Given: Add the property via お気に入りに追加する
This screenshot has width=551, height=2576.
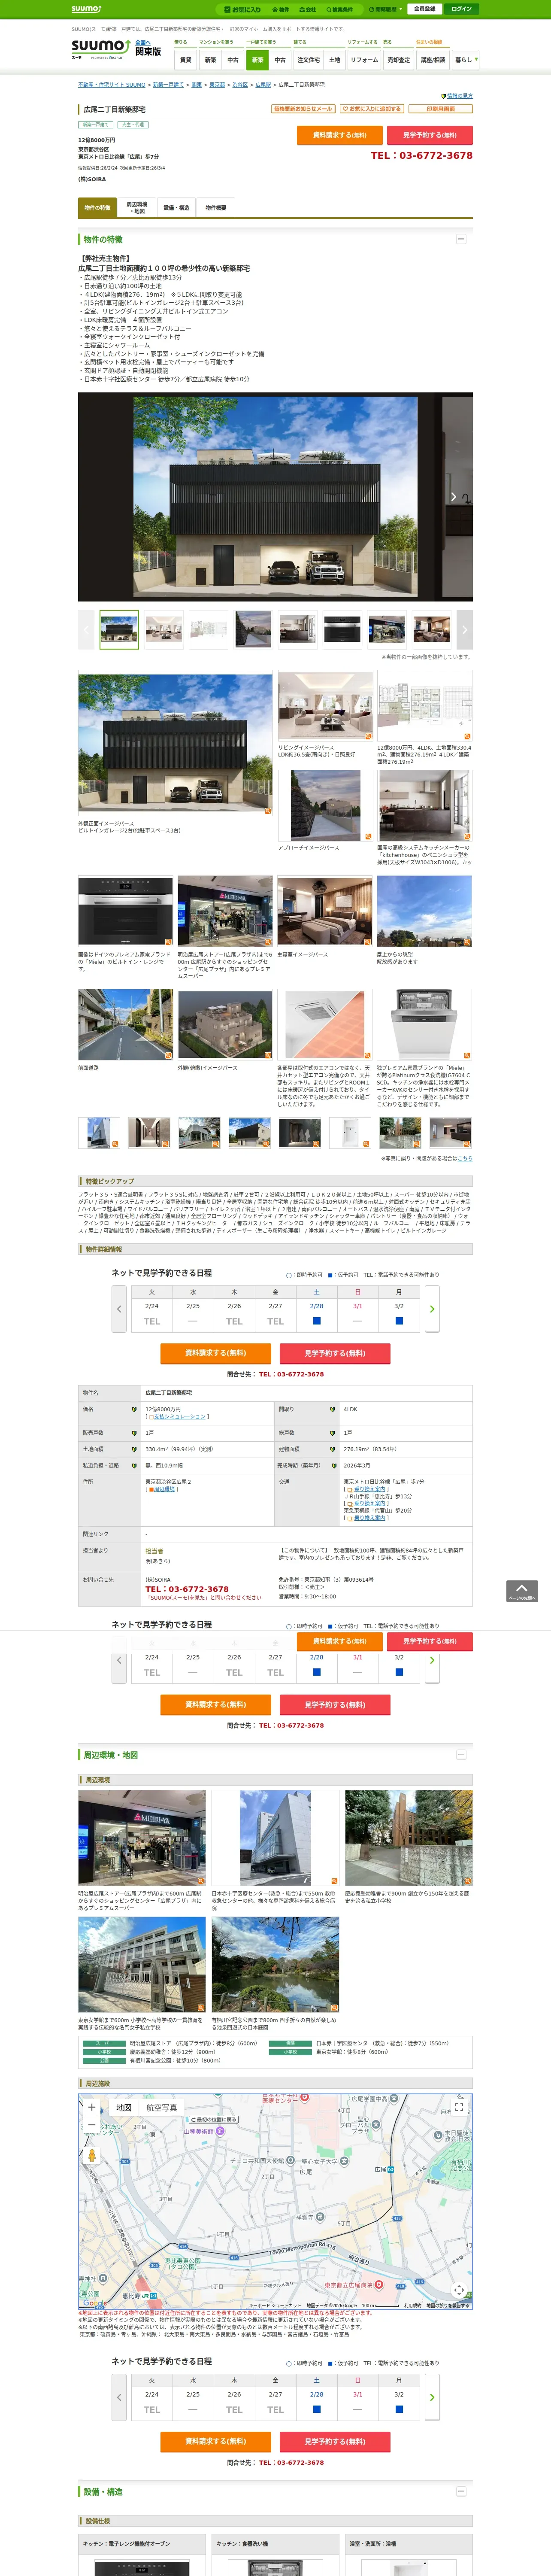Looking at the screenshot, I should [x=372, y=109].
